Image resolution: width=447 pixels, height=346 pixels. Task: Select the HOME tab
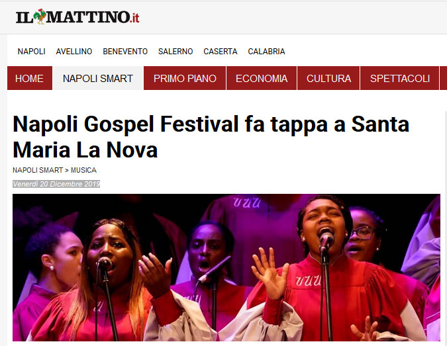tap(30, 78)
